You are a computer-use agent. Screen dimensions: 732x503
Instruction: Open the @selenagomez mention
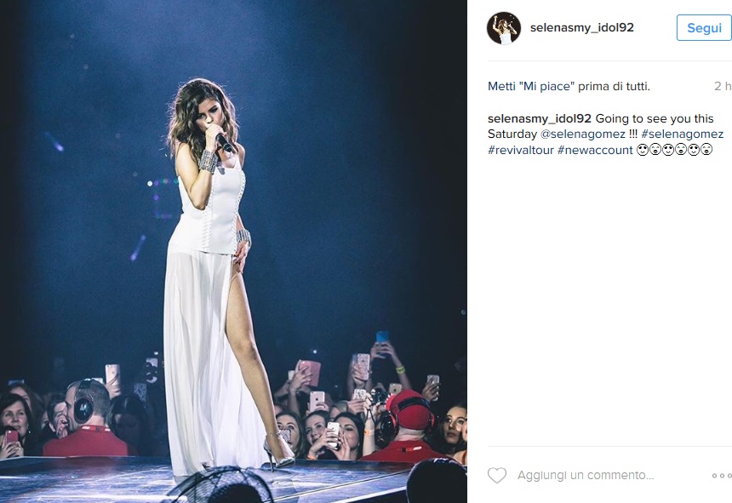point(582,134)
